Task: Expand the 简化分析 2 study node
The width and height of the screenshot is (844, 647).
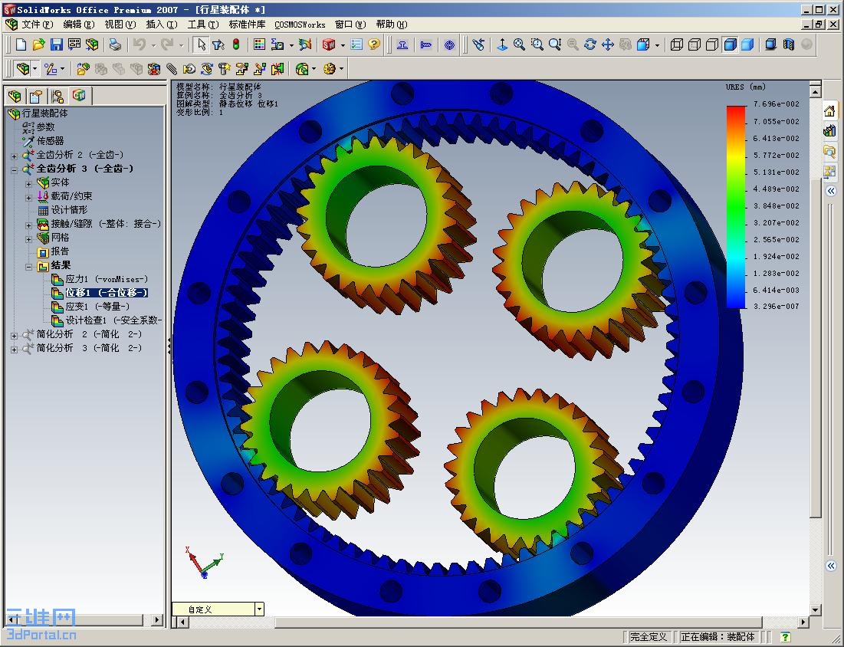Action: click(x=14, y=335)
